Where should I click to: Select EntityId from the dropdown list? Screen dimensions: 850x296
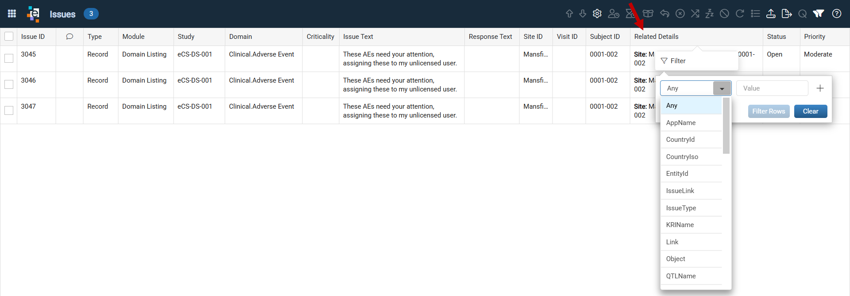pyautogui.click(x=691, y=174)
